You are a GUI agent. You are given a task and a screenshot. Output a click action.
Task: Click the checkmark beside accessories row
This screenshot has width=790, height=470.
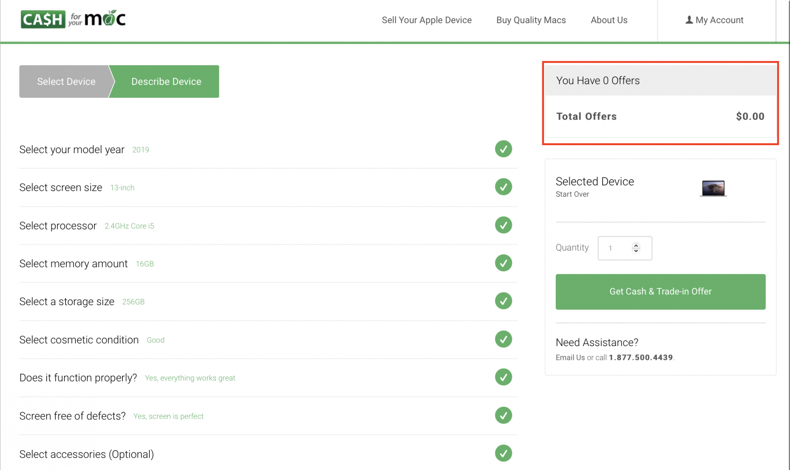click(x=503, y=453)
